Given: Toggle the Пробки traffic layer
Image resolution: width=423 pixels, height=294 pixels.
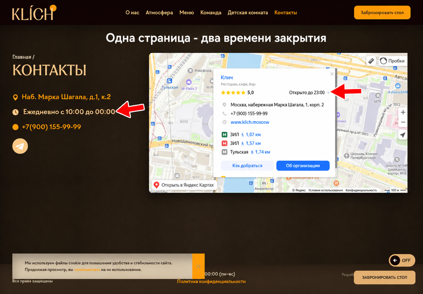Looking at the screenshot, I should pos(392,61).
